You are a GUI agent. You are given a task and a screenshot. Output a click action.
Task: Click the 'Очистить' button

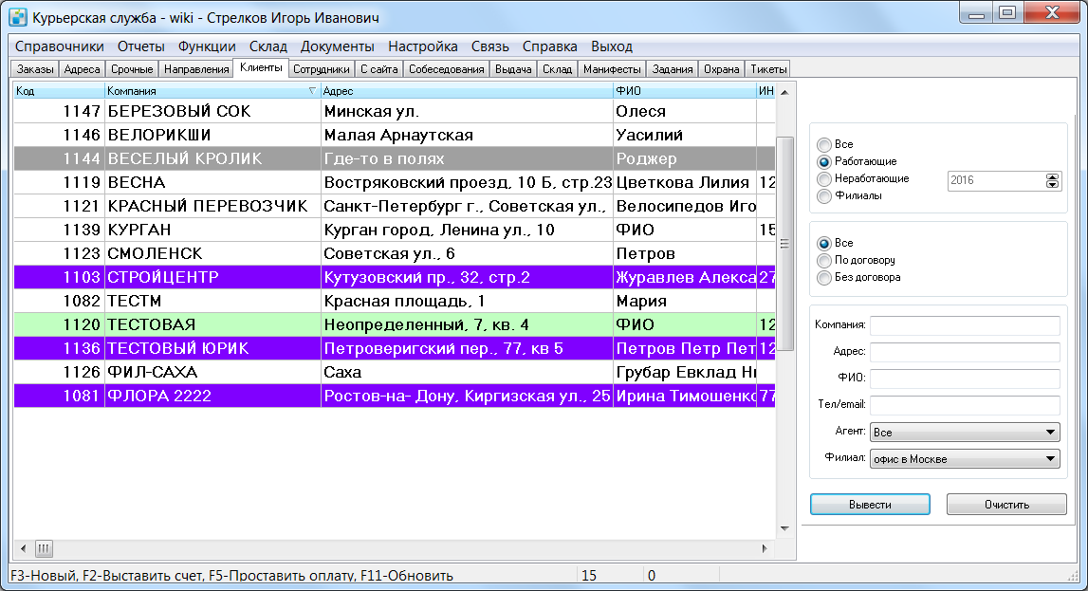(1006, 505)
